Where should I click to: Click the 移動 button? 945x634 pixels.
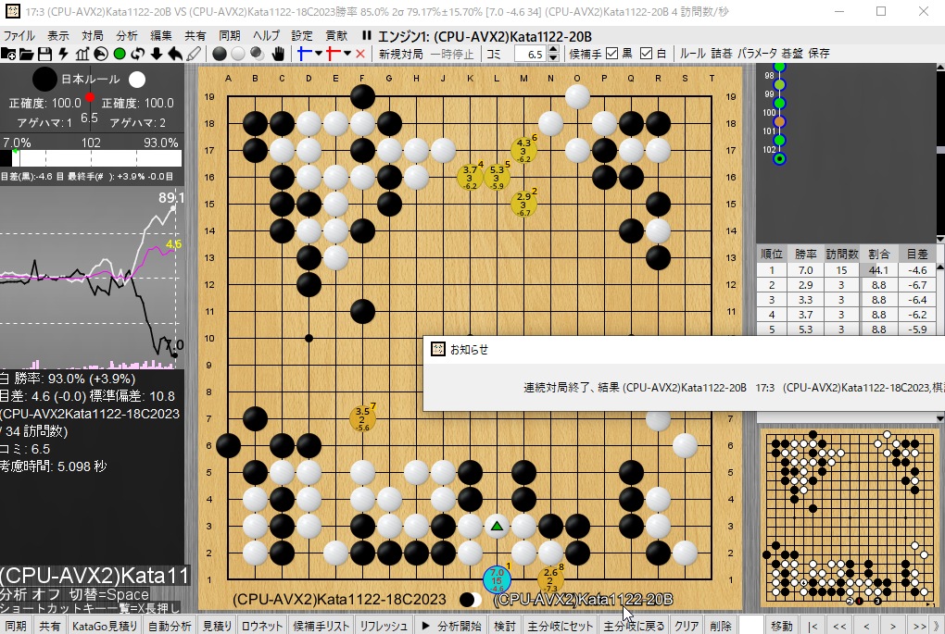tap(782, 627)
